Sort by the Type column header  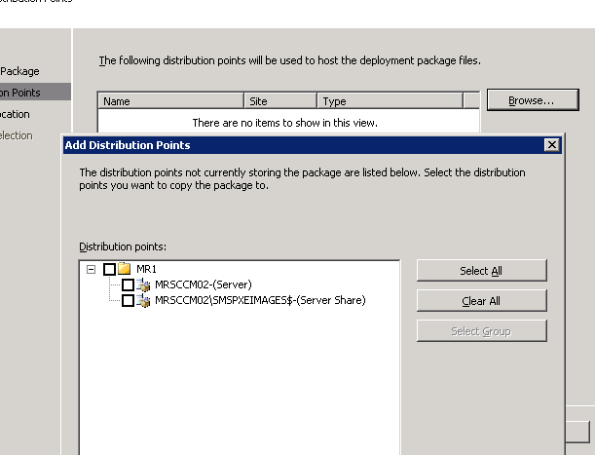point(390,101)
